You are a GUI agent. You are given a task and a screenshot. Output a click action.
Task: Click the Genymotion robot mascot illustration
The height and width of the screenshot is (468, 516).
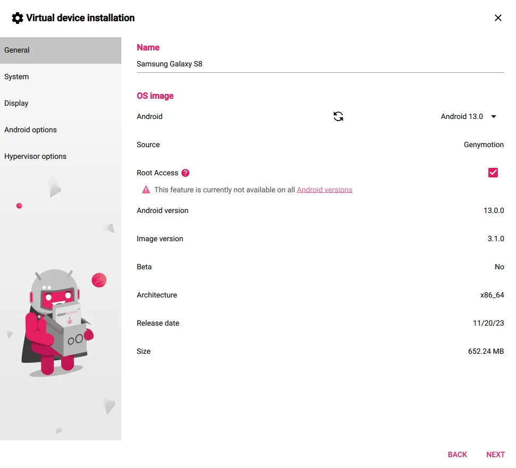point(57,323)
